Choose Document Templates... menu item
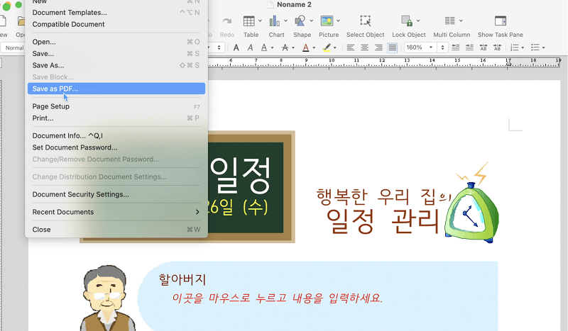568x331 pixels. [116, 12]
